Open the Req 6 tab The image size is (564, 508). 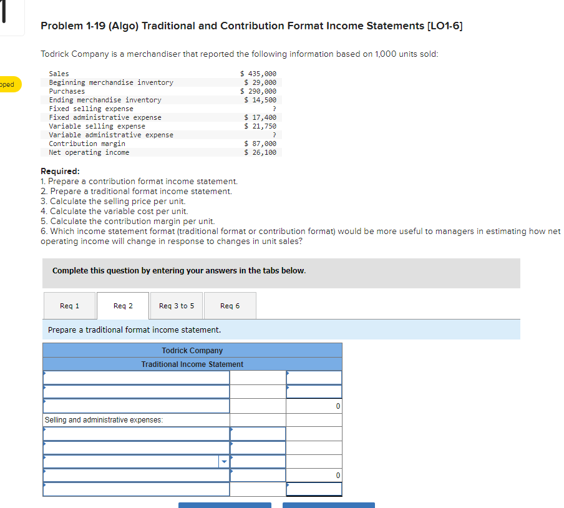coord(230,306)
